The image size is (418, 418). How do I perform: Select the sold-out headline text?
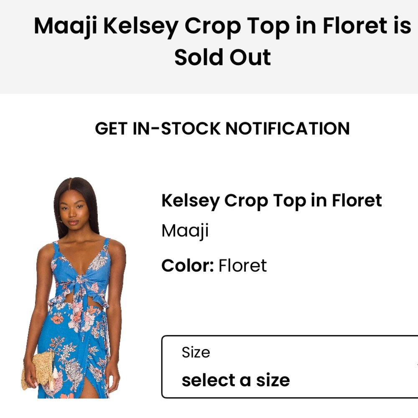tap(209, 41)
